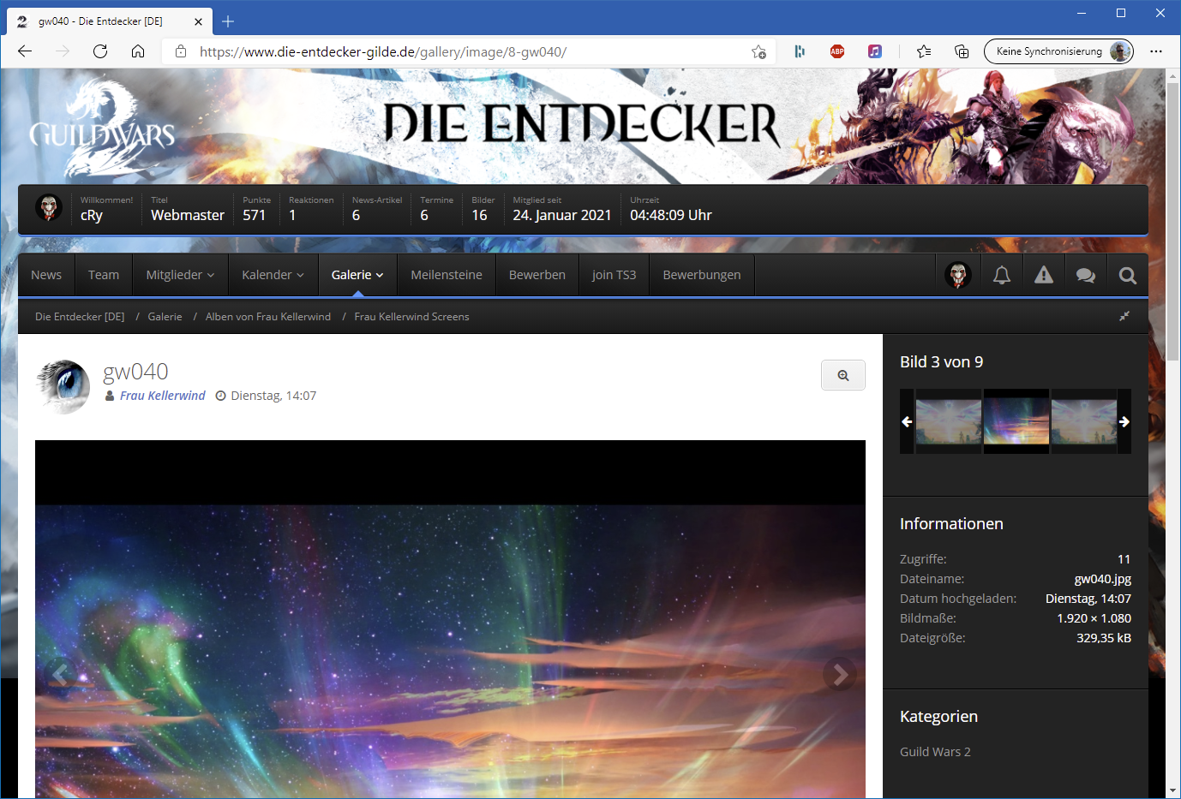Click the 16 Bilder count
This screenshot has width=1181, height=799.
click(x=479, y=216)
